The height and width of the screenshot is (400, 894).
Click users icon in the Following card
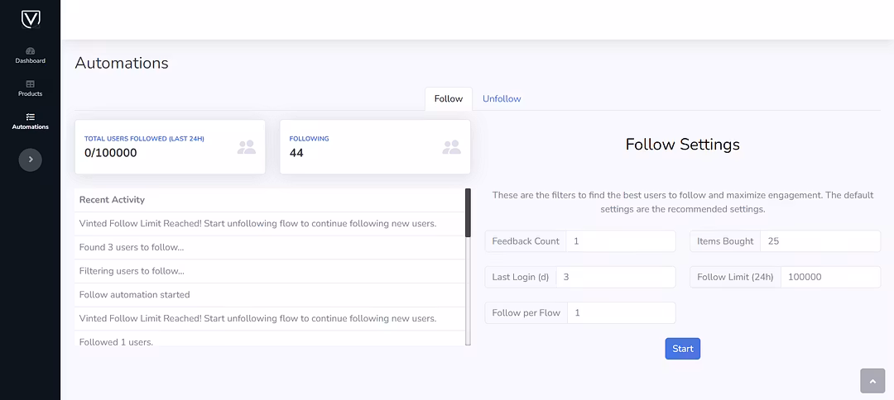pos(451,147)
